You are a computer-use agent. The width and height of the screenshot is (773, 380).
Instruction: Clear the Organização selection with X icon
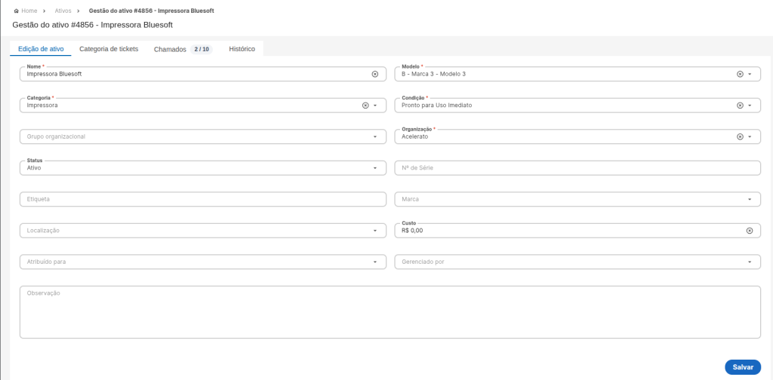coord(740,136)
